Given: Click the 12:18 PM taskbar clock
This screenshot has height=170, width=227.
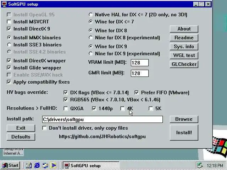Looking at the screenshot, I should [x=215, y=165].
